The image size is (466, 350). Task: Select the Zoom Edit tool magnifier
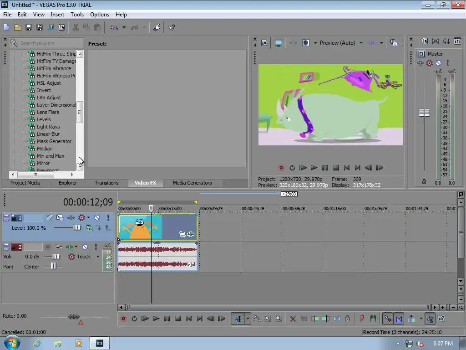278,319
